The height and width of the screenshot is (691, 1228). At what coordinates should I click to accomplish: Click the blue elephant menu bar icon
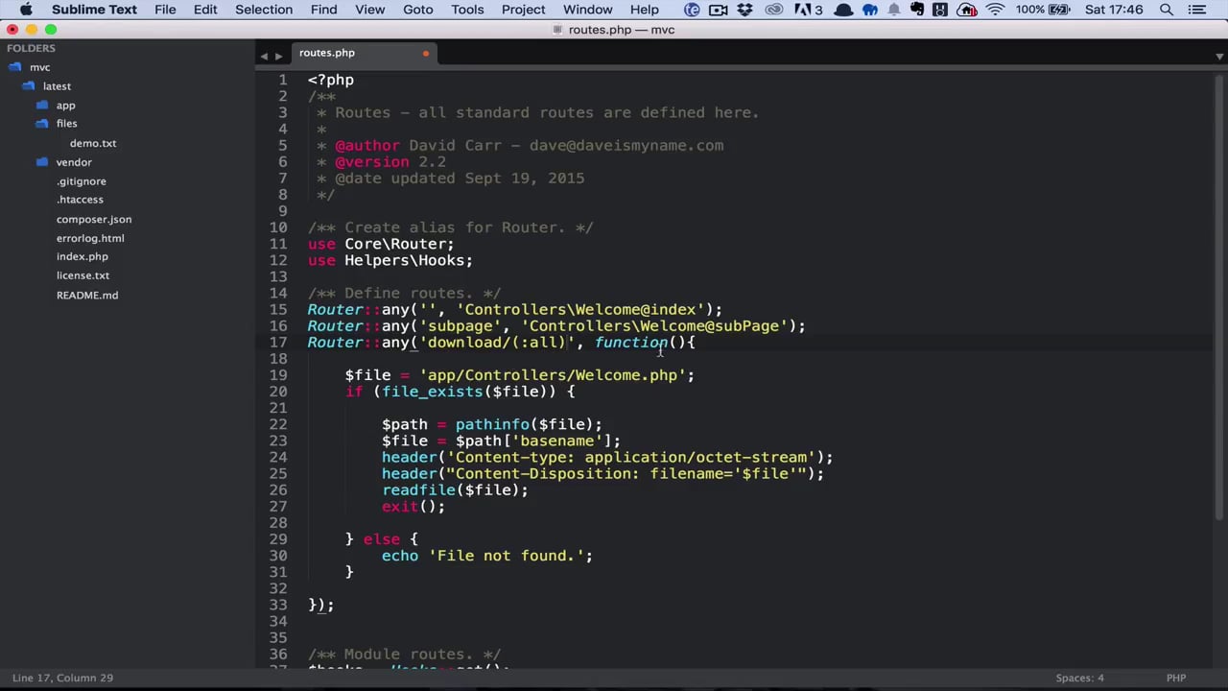(870, 10)
